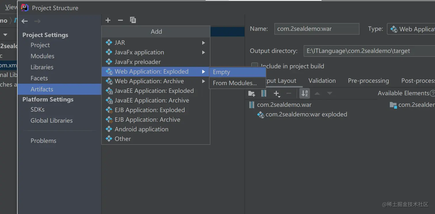435x214 pixels.
Task: Click the forward navigation arrow icon
Action: (37, 21)
